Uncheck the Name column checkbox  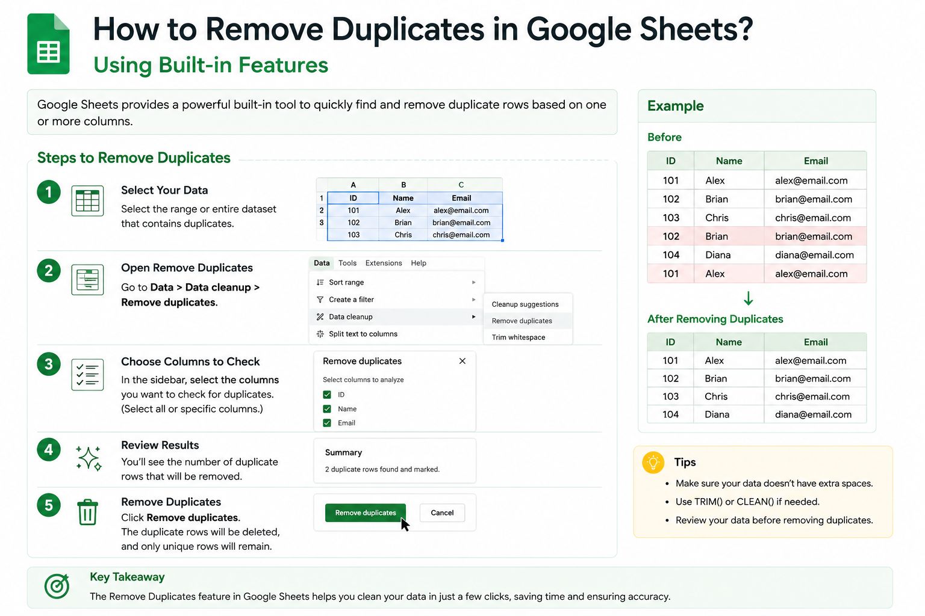click(x=327, y=409)
